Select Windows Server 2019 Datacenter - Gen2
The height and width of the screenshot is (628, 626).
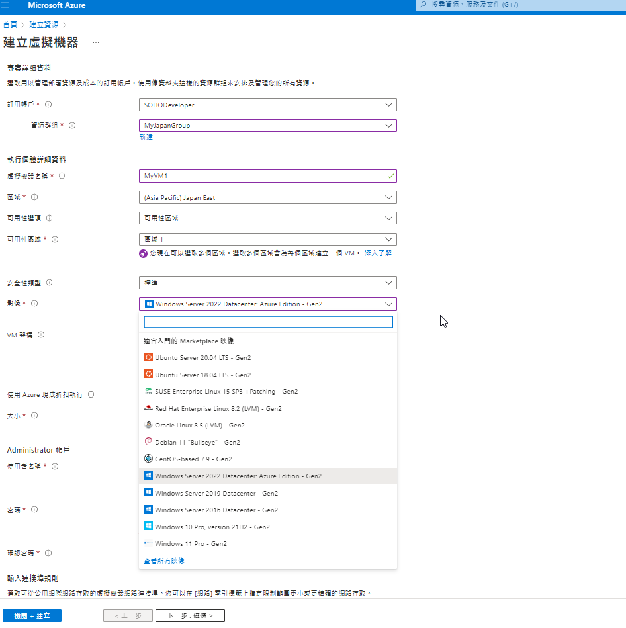pyautogui.click(x=267, y=494)
